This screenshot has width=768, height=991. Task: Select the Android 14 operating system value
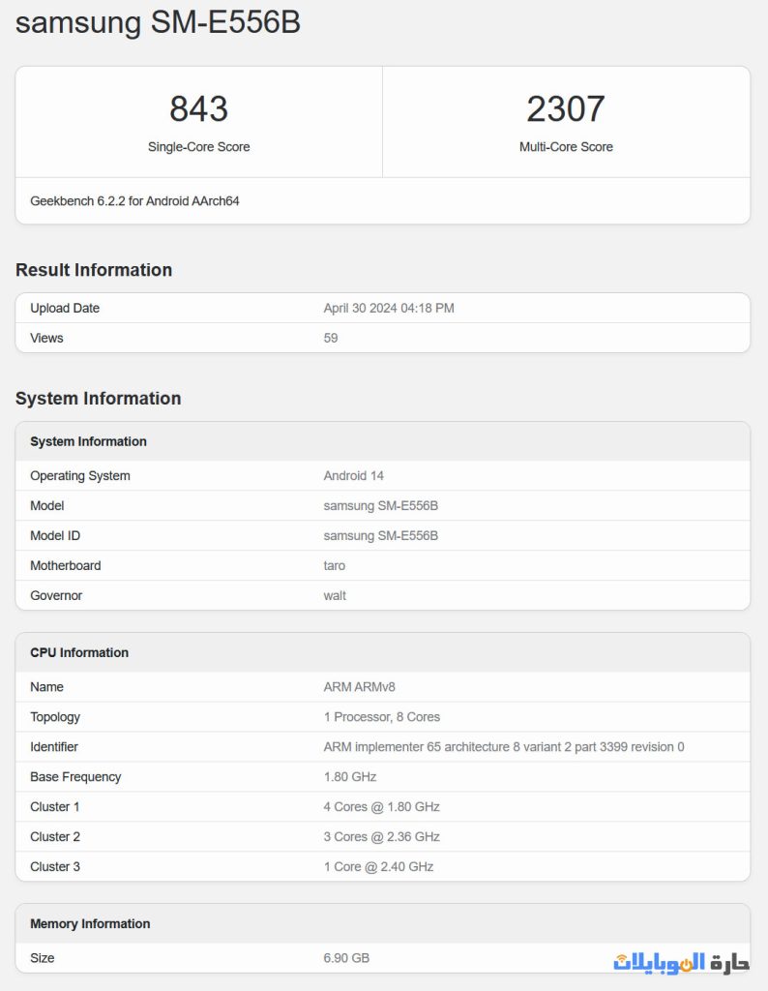[x=353, y=475]
